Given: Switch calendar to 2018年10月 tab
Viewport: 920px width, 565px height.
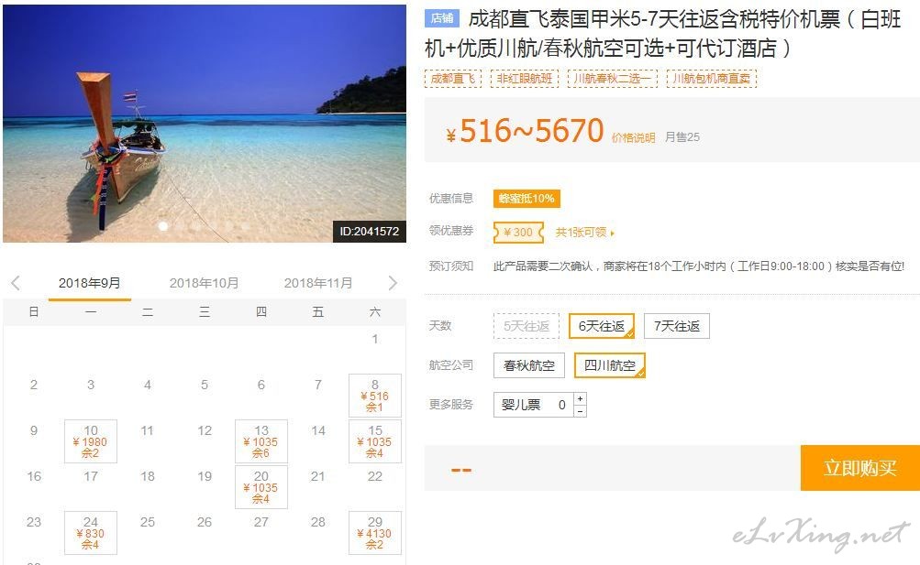Looking at the screenshot, I should pos(205,283).
